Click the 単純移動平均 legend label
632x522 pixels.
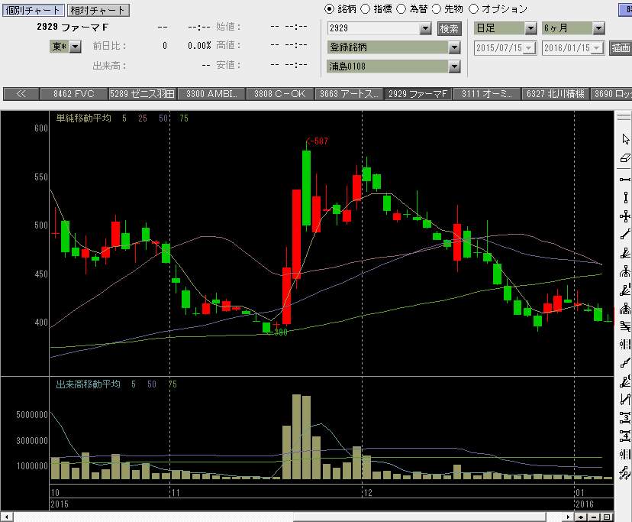(83, 118)
